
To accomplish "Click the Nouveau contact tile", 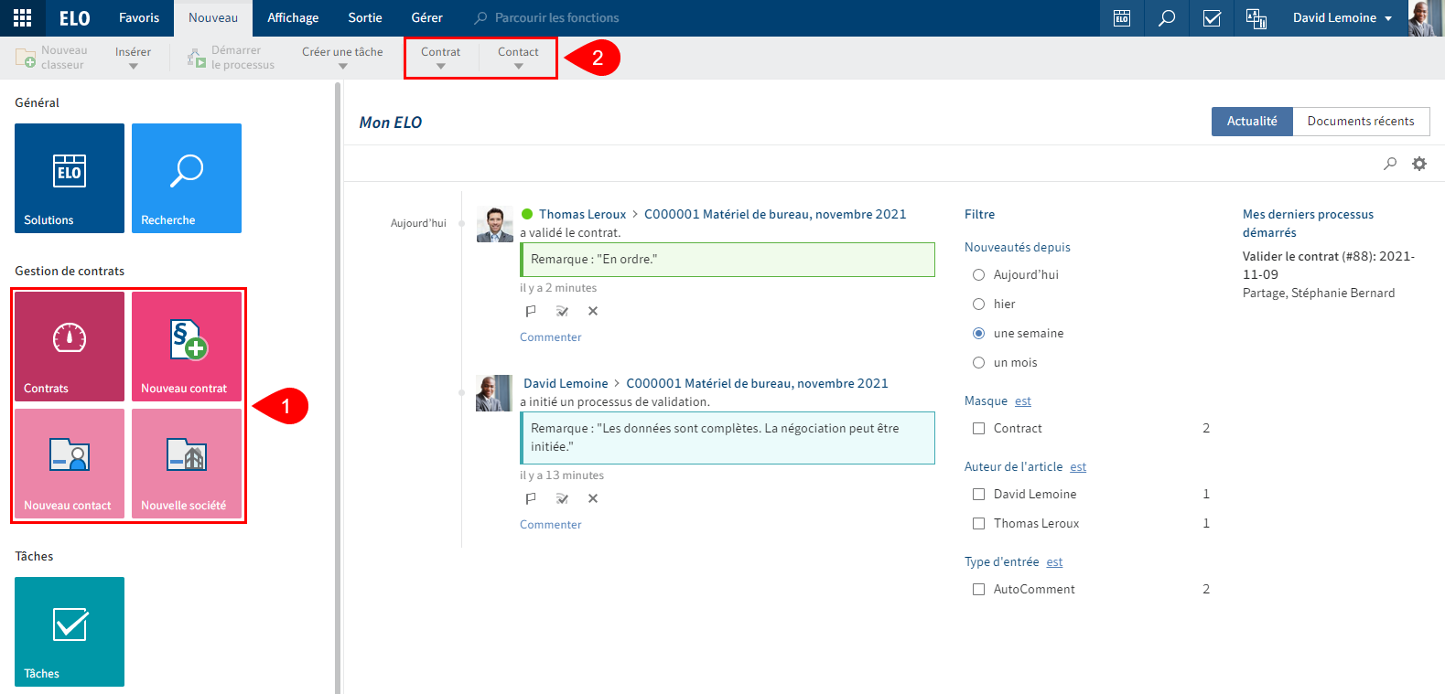I will [70, 464].
